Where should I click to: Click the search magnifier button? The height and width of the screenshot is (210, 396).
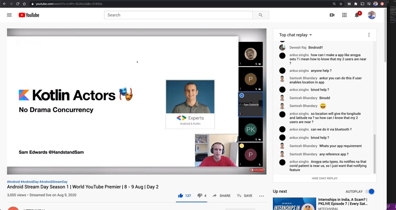point(261,15)
